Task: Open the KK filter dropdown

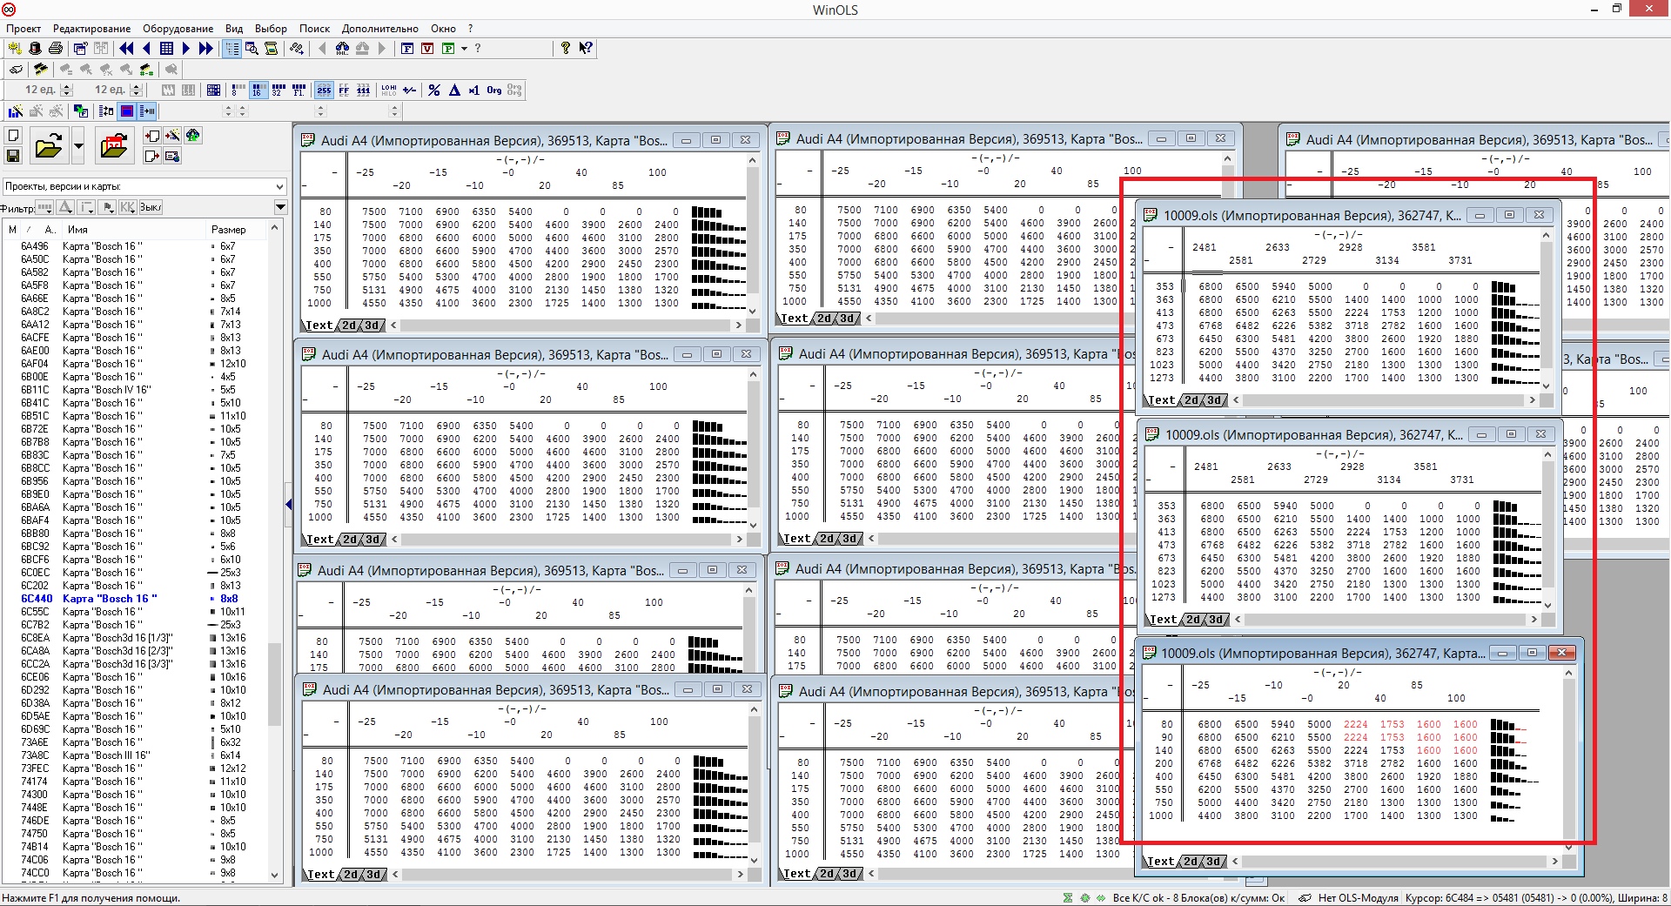Action: (128, 207)
